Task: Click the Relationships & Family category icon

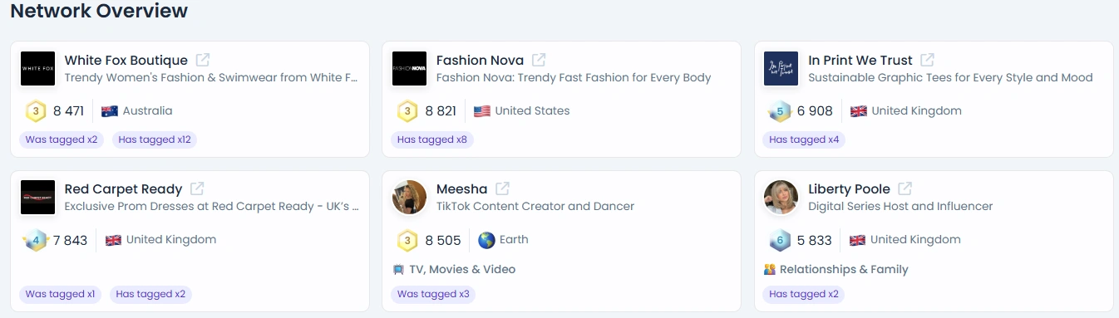Action: [770, 269]
